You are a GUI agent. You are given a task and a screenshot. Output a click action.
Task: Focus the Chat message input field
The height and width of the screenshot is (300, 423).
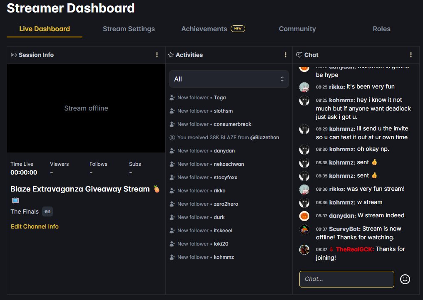[x=347, y=279]
